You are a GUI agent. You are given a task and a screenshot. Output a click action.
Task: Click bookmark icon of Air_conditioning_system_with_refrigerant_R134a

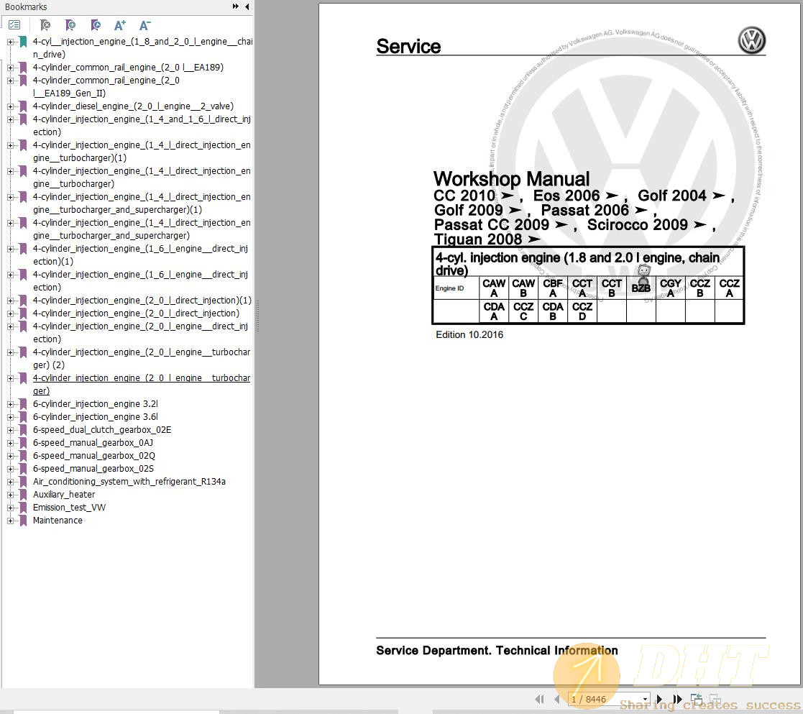(22, 482)
